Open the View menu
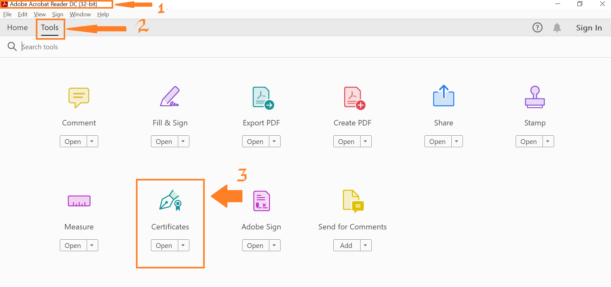 40,14
